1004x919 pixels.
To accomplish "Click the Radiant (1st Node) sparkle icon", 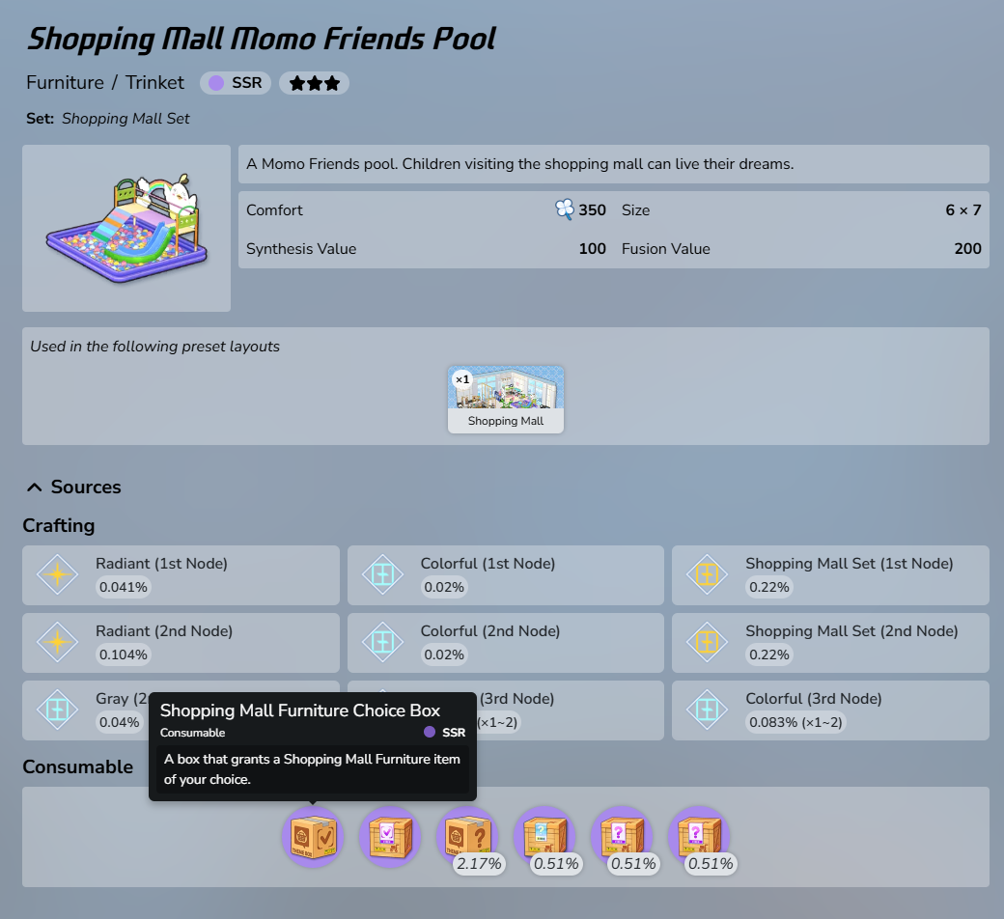I will tap(58, 574).
